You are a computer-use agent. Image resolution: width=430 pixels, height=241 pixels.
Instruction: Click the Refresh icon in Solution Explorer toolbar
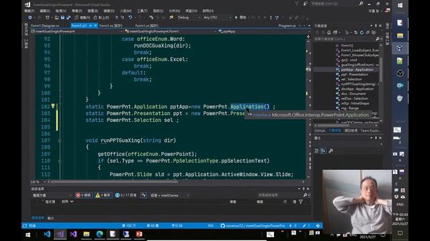[361, 33]
